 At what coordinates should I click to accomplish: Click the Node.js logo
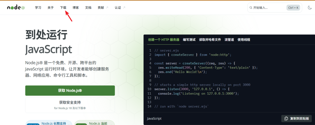point(16,8)
